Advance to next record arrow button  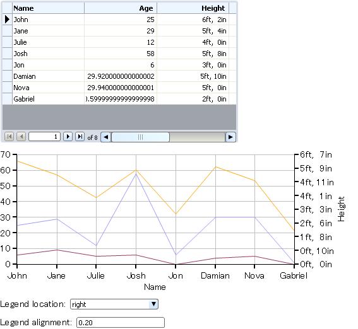(x=68, y=137)
